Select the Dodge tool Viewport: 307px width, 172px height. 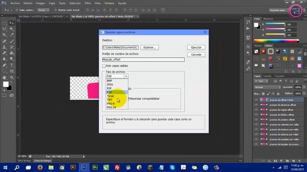coord(12,59)
